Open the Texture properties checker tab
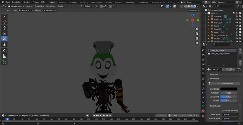 pos(203,116)
